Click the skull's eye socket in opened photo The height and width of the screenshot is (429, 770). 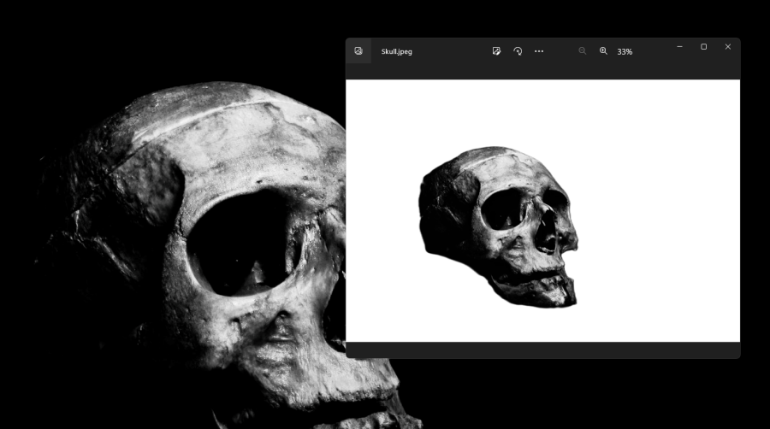[x=501, y=209]
